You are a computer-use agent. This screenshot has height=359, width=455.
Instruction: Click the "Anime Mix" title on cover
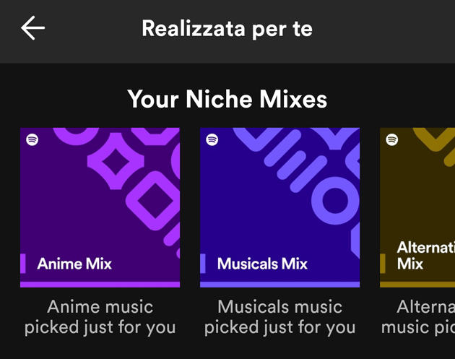[74, 264]
